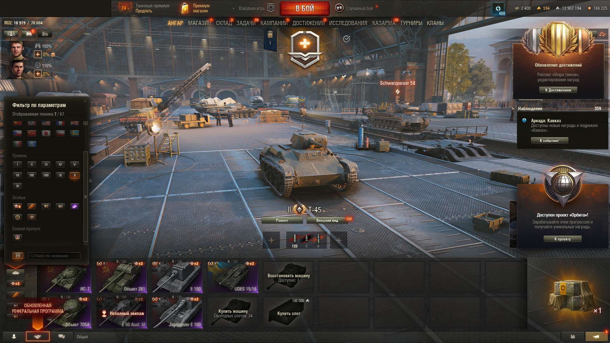
Task: Toggle the Japan nation flag filter
Action: (46, 133)
